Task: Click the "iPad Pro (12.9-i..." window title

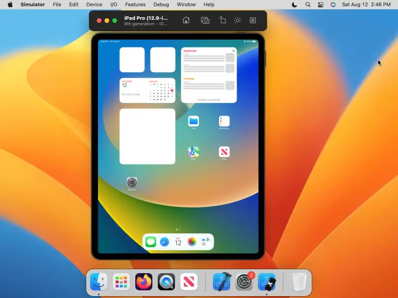Action: [x=146, y=18]
